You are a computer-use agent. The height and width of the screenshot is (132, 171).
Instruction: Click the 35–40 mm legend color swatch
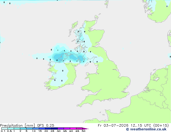coord(67,128)
